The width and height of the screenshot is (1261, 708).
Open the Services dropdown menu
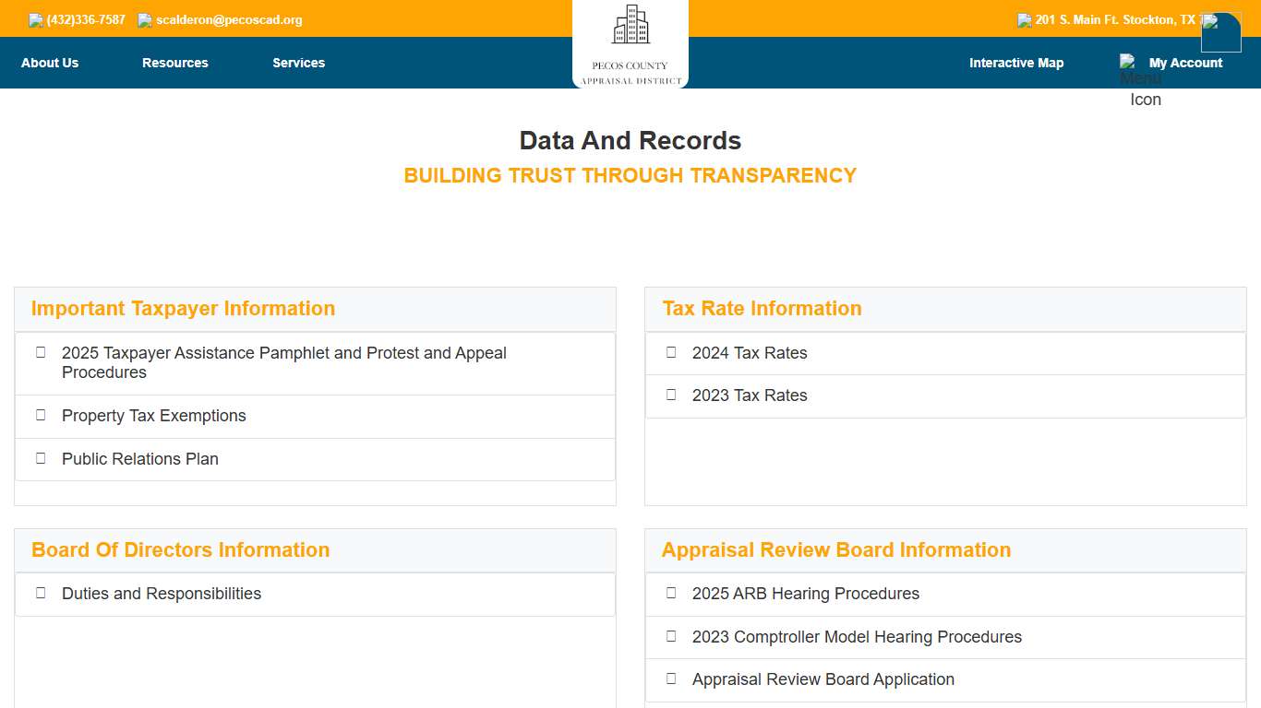coord(298,63)
